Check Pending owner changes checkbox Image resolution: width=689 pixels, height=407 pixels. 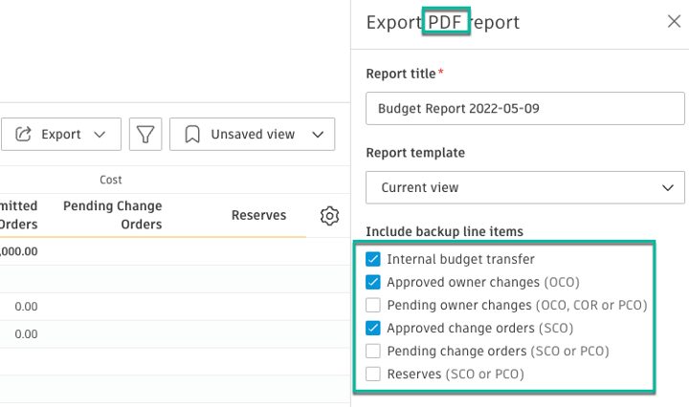point(373,305)
